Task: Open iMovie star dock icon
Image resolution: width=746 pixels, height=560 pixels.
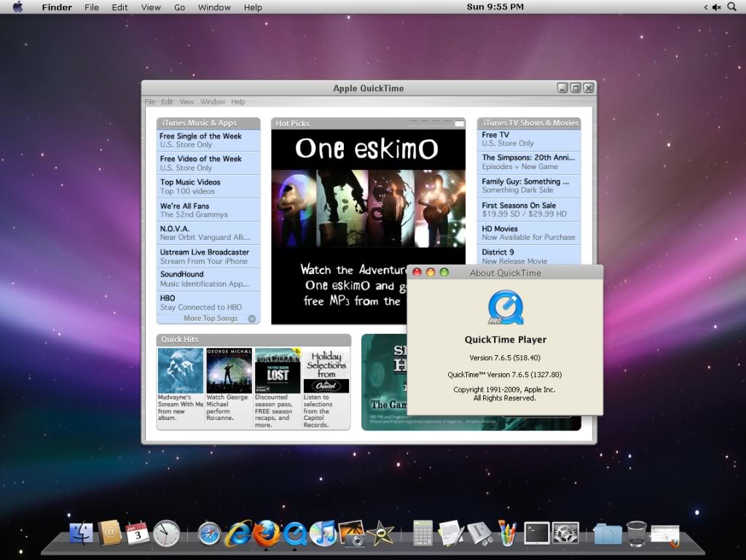Action: click(380, 534)
